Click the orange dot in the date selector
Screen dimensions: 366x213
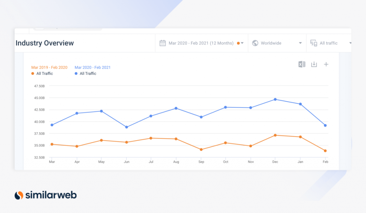coord(238,43)
